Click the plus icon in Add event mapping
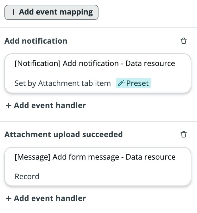 (x=14, y=12)
